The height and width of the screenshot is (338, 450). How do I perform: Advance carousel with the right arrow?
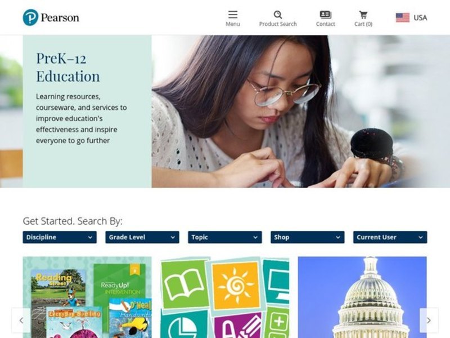pyautogui.click(x=429, y=320)
